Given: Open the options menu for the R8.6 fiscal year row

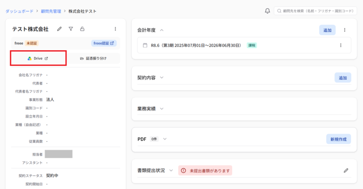Looking at the screenshot, I should (341, 45).
